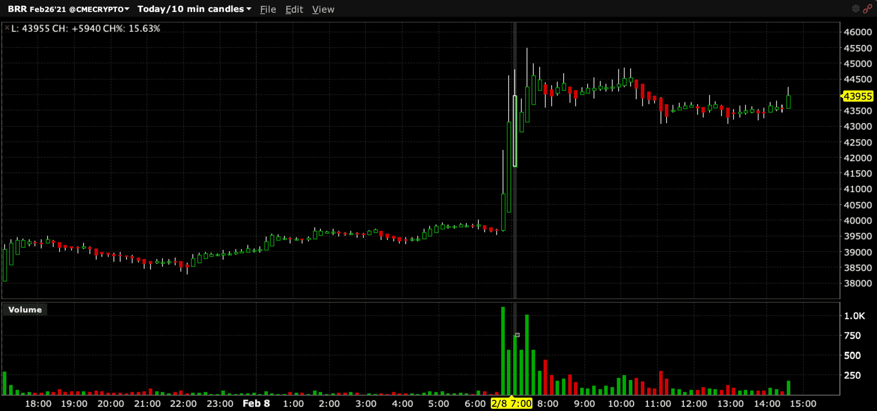The height and width of the screenshot is (411, 877).
Task: Close the quote line with the small x
Action: pos(6,28)
